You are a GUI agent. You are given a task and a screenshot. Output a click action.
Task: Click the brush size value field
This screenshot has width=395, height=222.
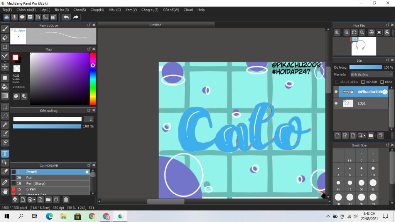(x=89, y=119)
